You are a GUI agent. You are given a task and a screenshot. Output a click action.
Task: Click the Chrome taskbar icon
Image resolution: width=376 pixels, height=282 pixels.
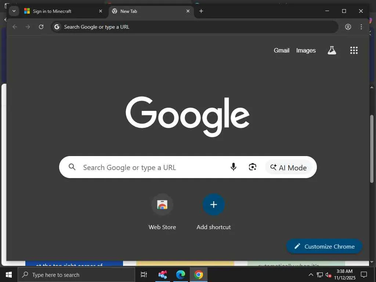point(199,275)
